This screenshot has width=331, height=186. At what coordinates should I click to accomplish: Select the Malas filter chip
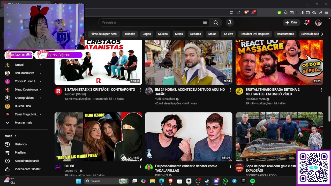tap(212, 34)
